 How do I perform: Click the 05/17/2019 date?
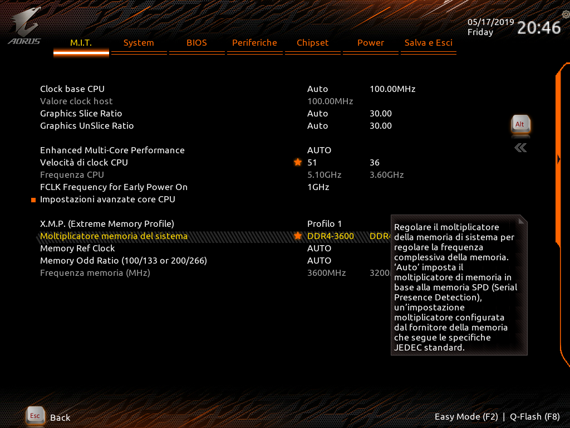[491, 22]
